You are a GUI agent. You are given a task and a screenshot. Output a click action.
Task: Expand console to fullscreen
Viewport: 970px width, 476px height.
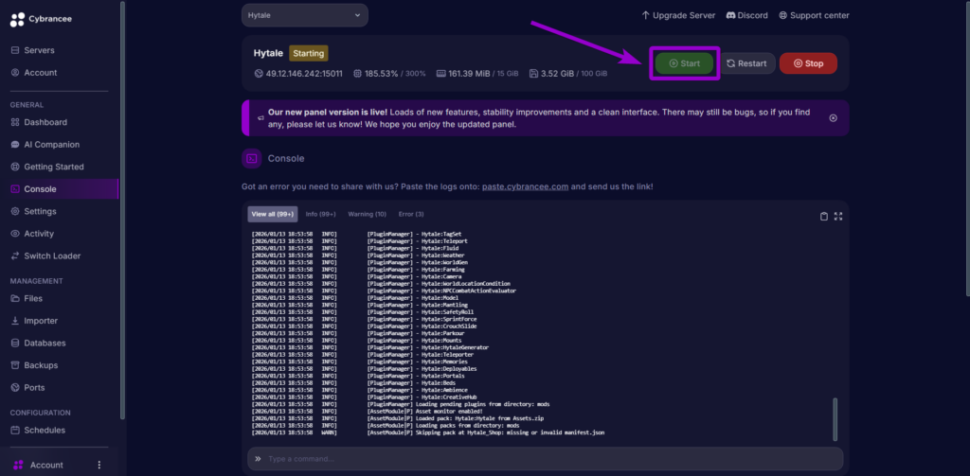point(838,217)
